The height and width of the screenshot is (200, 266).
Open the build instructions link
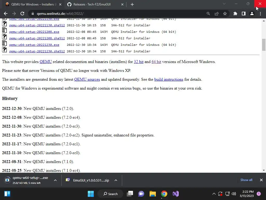169,79
